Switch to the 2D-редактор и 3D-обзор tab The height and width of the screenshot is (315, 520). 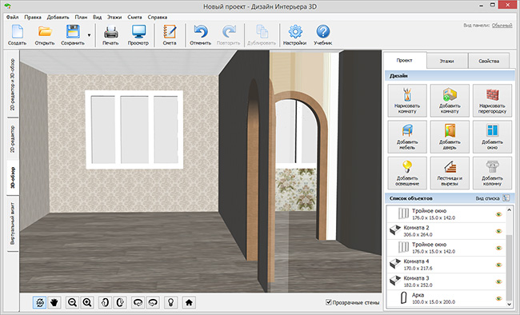(13, 84)
